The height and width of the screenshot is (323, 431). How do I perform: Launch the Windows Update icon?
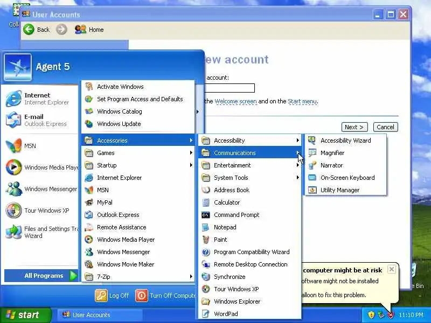click(89, 124)
